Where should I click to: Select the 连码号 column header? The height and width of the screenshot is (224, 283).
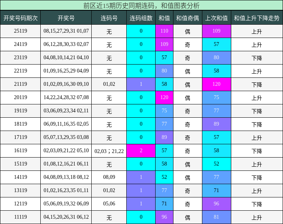109,18
